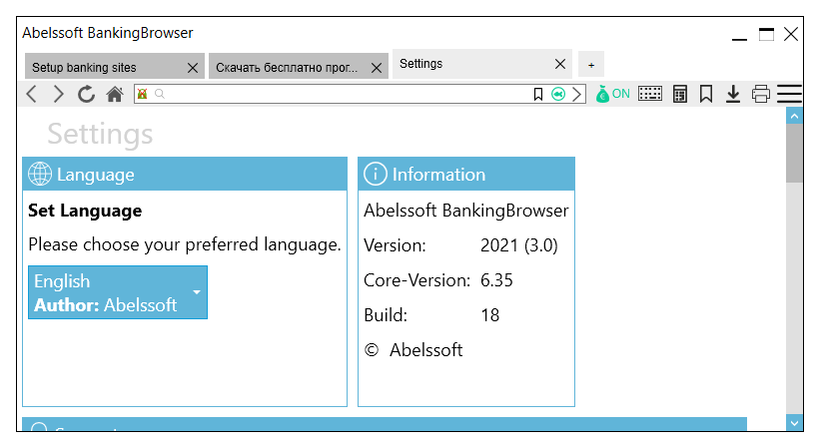This screenshot has width=815, height=447.
Task: Open the English language dropdown
Action: point(118,292)
